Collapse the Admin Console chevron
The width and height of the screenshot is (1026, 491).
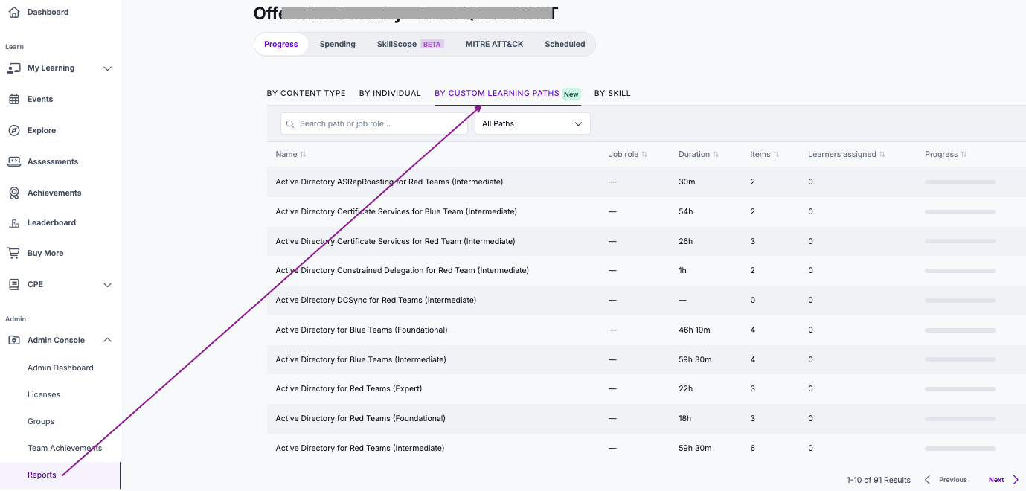[107, 340]
